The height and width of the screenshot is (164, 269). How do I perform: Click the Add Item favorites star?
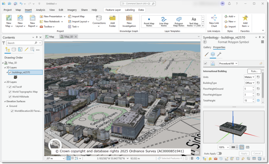click(245, 18)
